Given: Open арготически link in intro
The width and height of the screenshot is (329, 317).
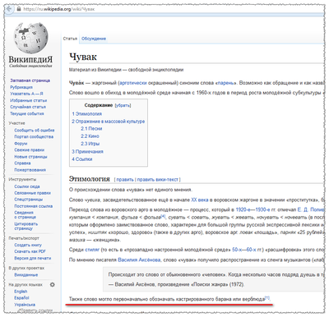Looking at the screenshot, I should 133,83.
